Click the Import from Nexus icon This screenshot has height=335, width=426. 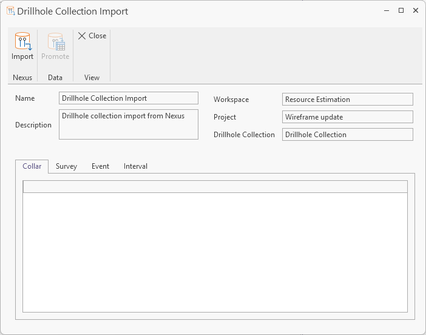click(22, 42)
